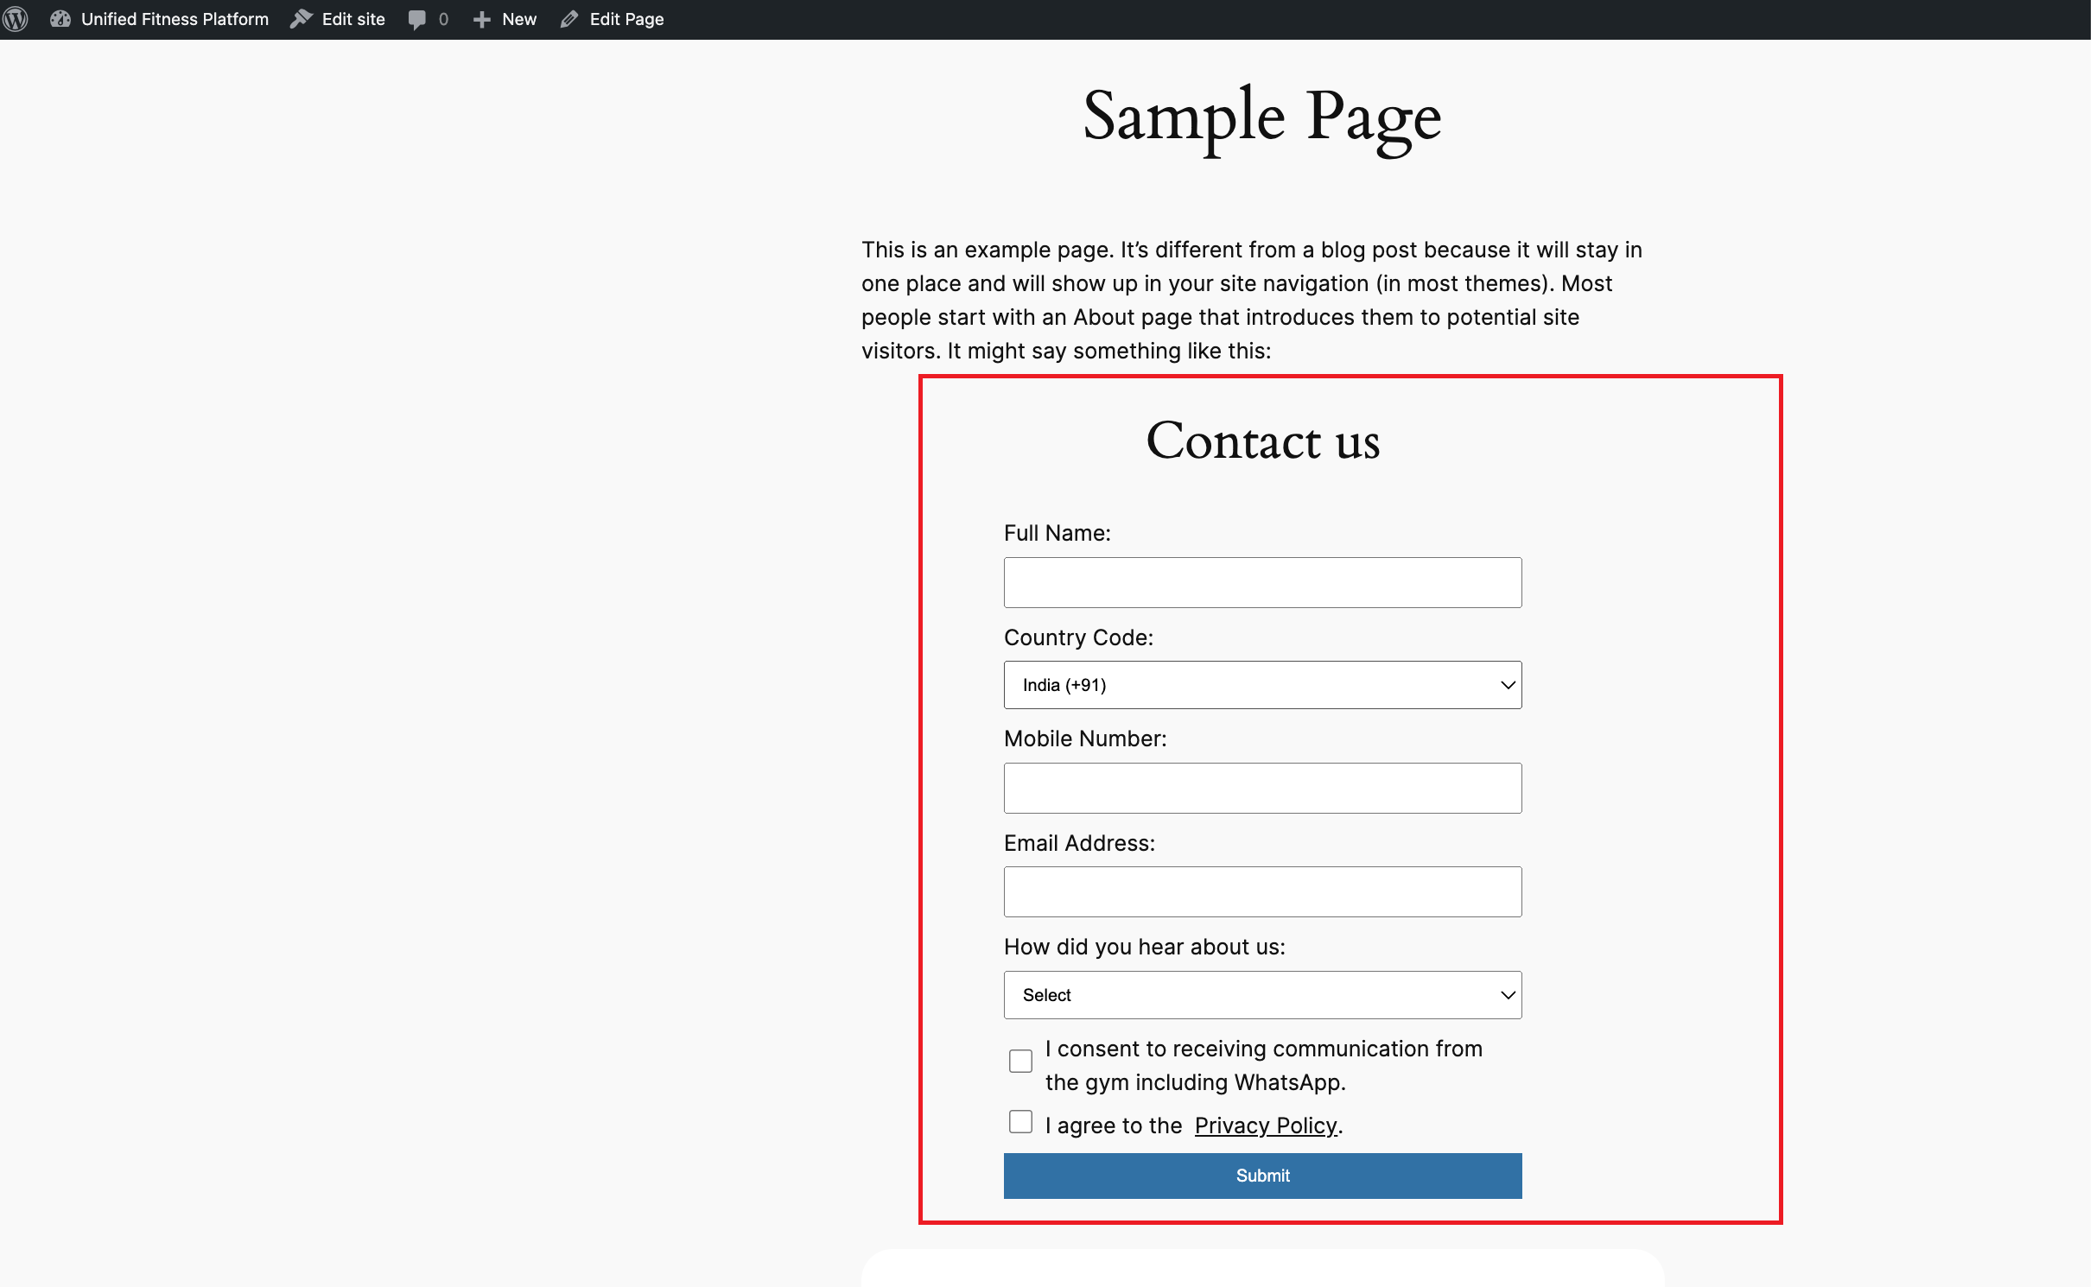
Task: Tick the Privacy Policy agreement checkbox
Action: (x=1021, y=1123)
